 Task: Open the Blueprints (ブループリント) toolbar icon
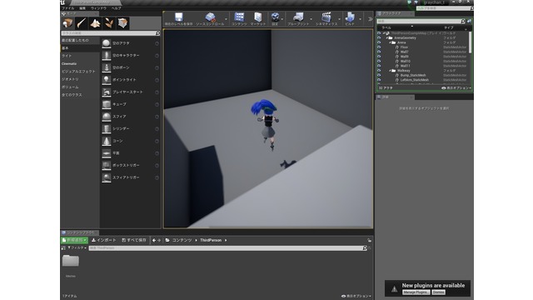click(x=298, y=17)
